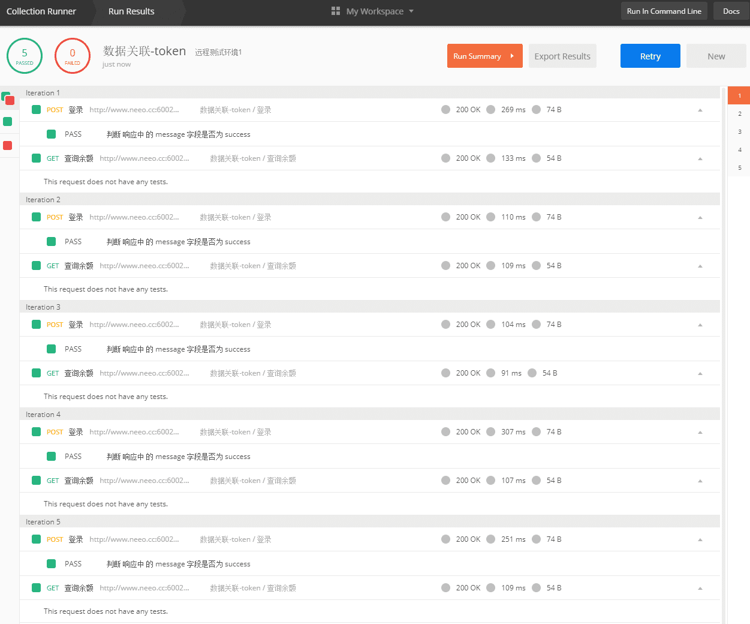This screenshot has height=624, width=750.
Task: Click 数据关联-token / 查询余额 path in Iteration 2
Action: click(253, 266)
